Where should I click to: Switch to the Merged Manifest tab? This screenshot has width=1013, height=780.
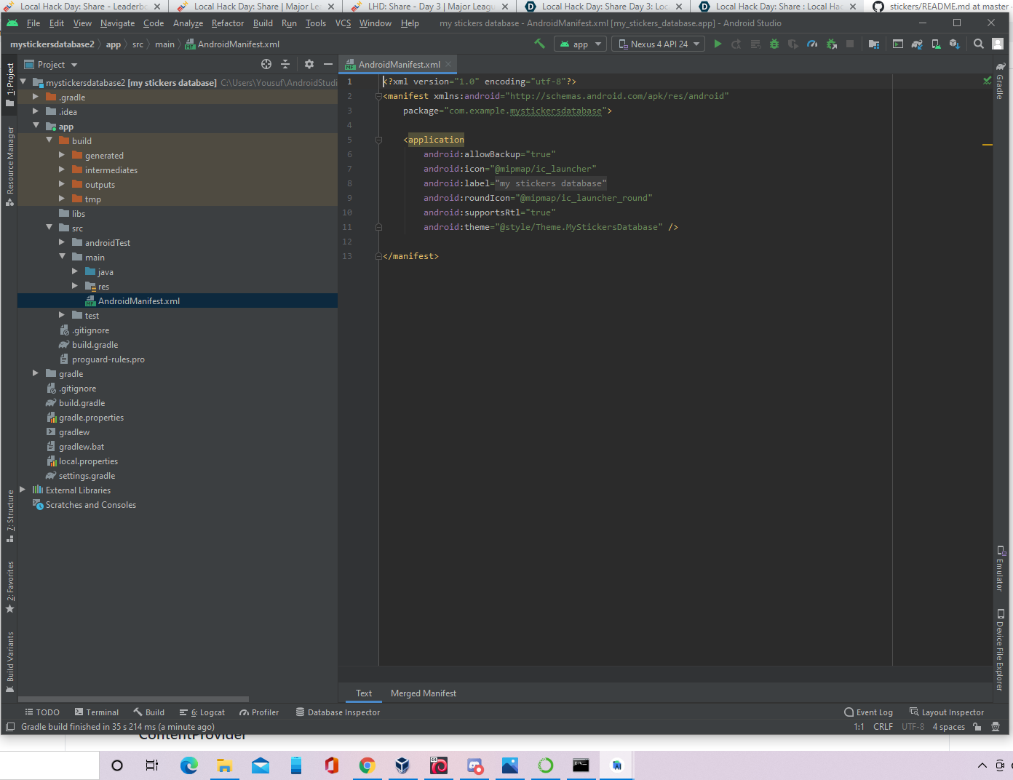[423, 693]
